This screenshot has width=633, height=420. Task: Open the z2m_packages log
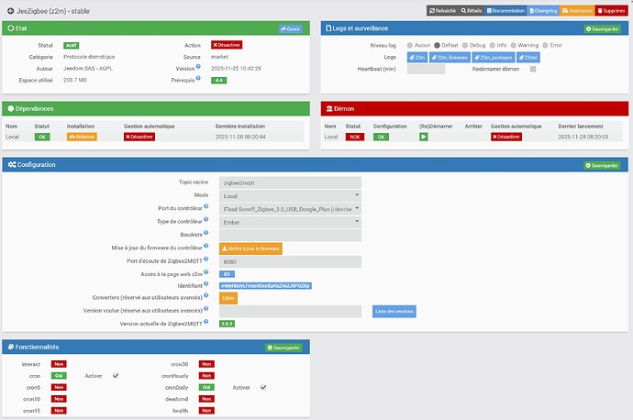click(x=494, y=57)
